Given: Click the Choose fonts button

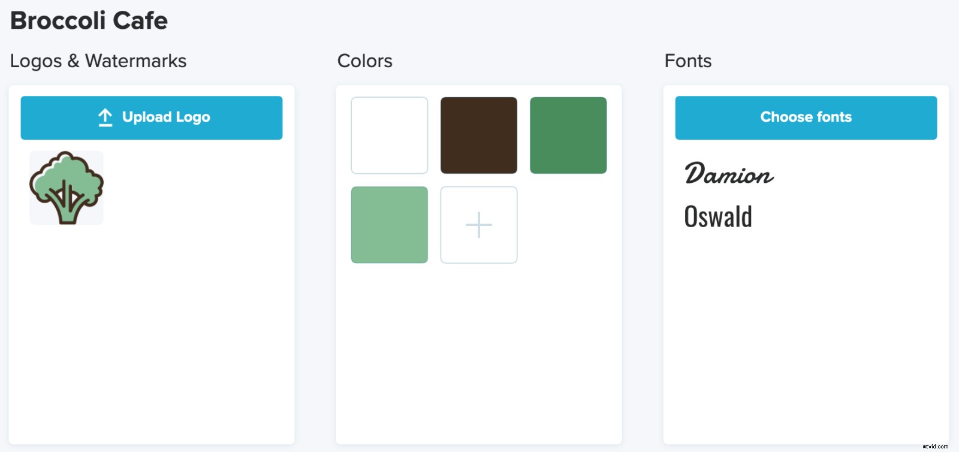Looking at the screenshot, I should click(806, 117).
